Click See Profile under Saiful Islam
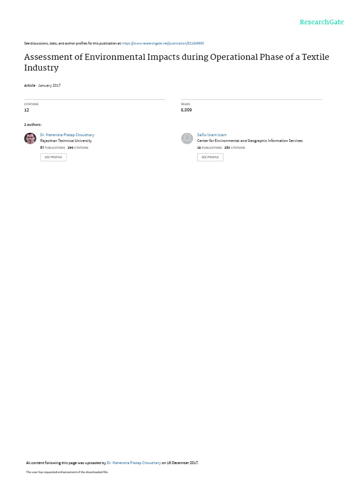The width and height of the screenshot is (362, 483). pyautogui.click(x=210, y=157)
